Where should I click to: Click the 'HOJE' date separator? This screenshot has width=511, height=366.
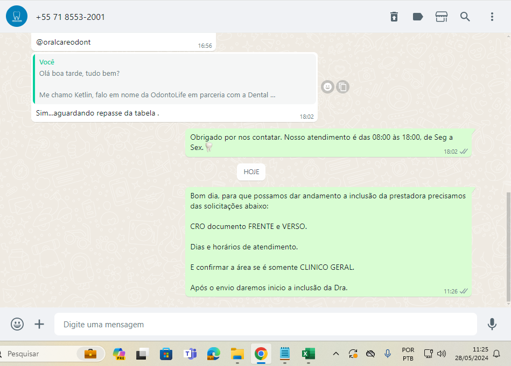pos(251,172)
